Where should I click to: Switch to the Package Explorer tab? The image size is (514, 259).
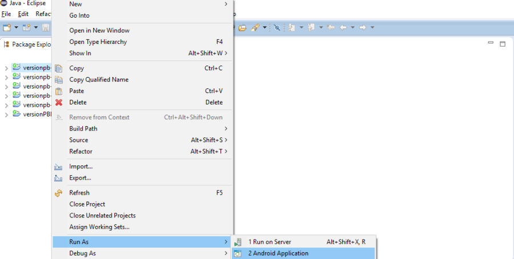(27, 44)
